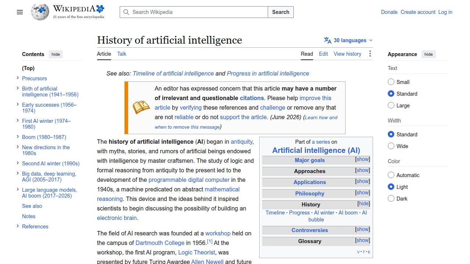Hide the History sidebar section
The width and height of the screenshot is (470, 264).
(364, 203)
